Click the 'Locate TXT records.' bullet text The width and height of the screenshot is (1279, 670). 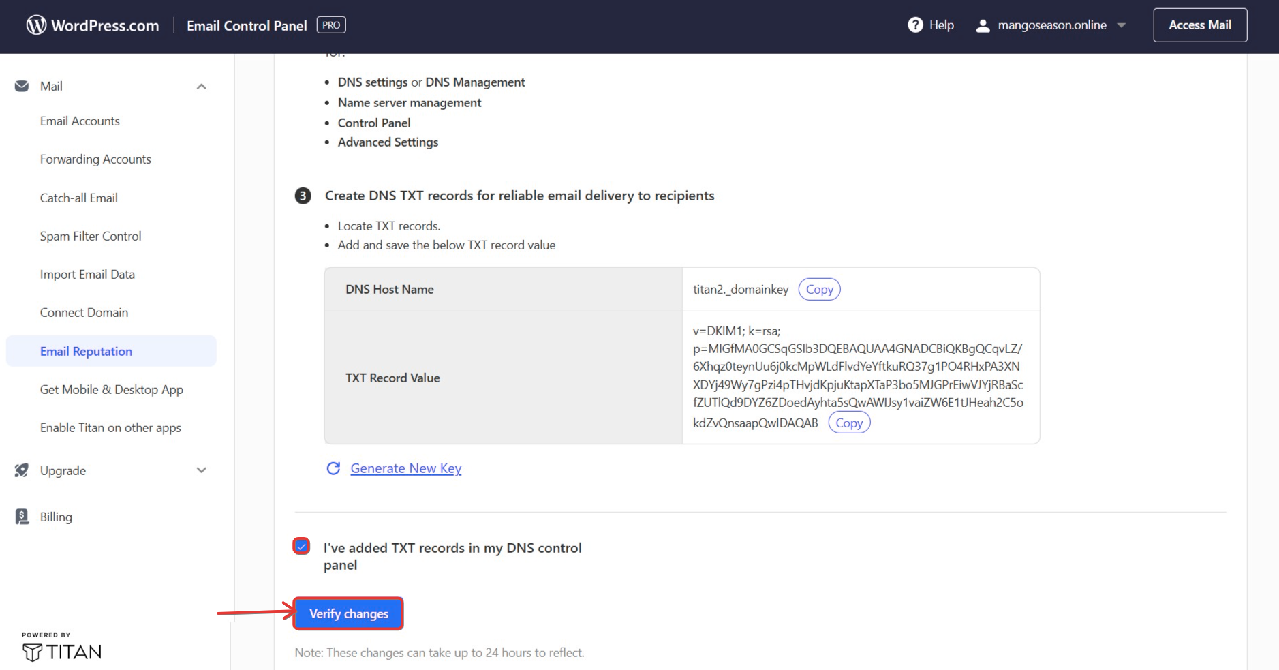pos(389,226)
